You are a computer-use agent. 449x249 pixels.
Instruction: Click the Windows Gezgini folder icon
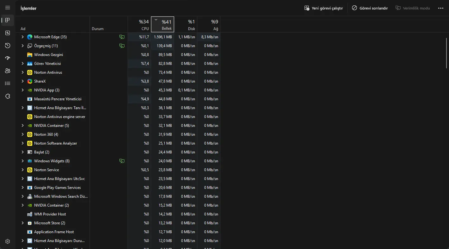(30, 55)
